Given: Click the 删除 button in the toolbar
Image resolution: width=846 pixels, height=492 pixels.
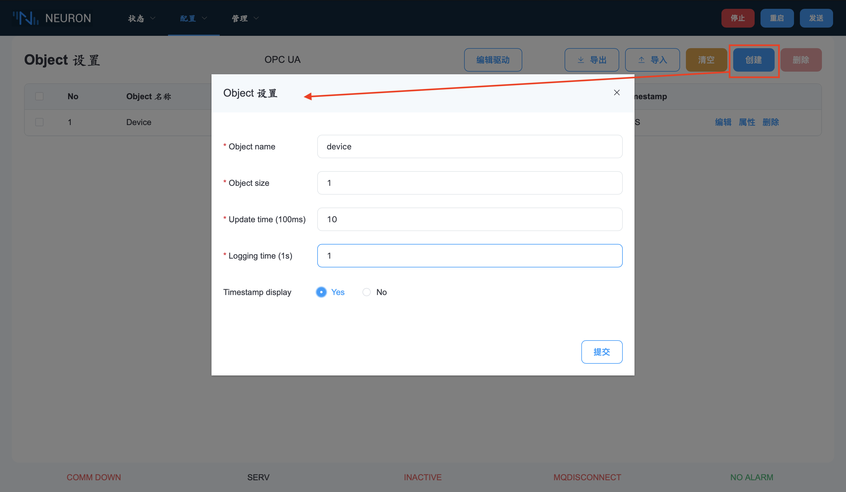Looking at the screenshot, I should [801, 60].
